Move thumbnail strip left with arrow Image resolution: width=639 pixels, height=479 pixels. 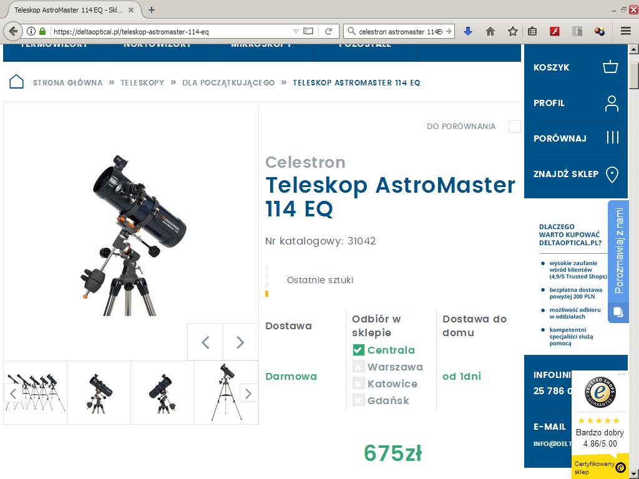[x=13, y=394]
